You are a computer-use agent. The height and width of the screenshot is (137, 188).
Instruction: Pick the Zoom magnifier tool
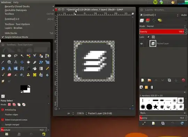pos(9,62)
